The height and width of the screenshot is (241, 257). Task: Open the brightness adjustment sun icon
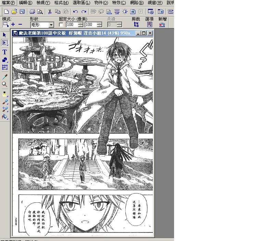125,12
